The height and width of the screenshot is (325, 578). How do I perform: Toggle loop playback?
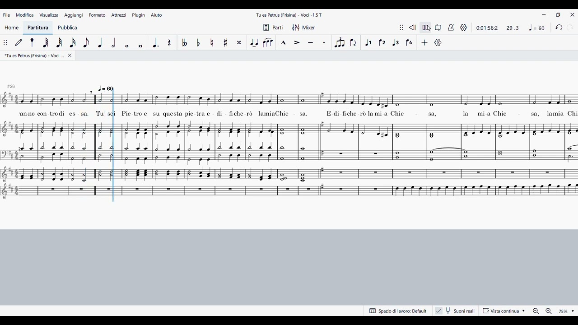tap(438, 28)
